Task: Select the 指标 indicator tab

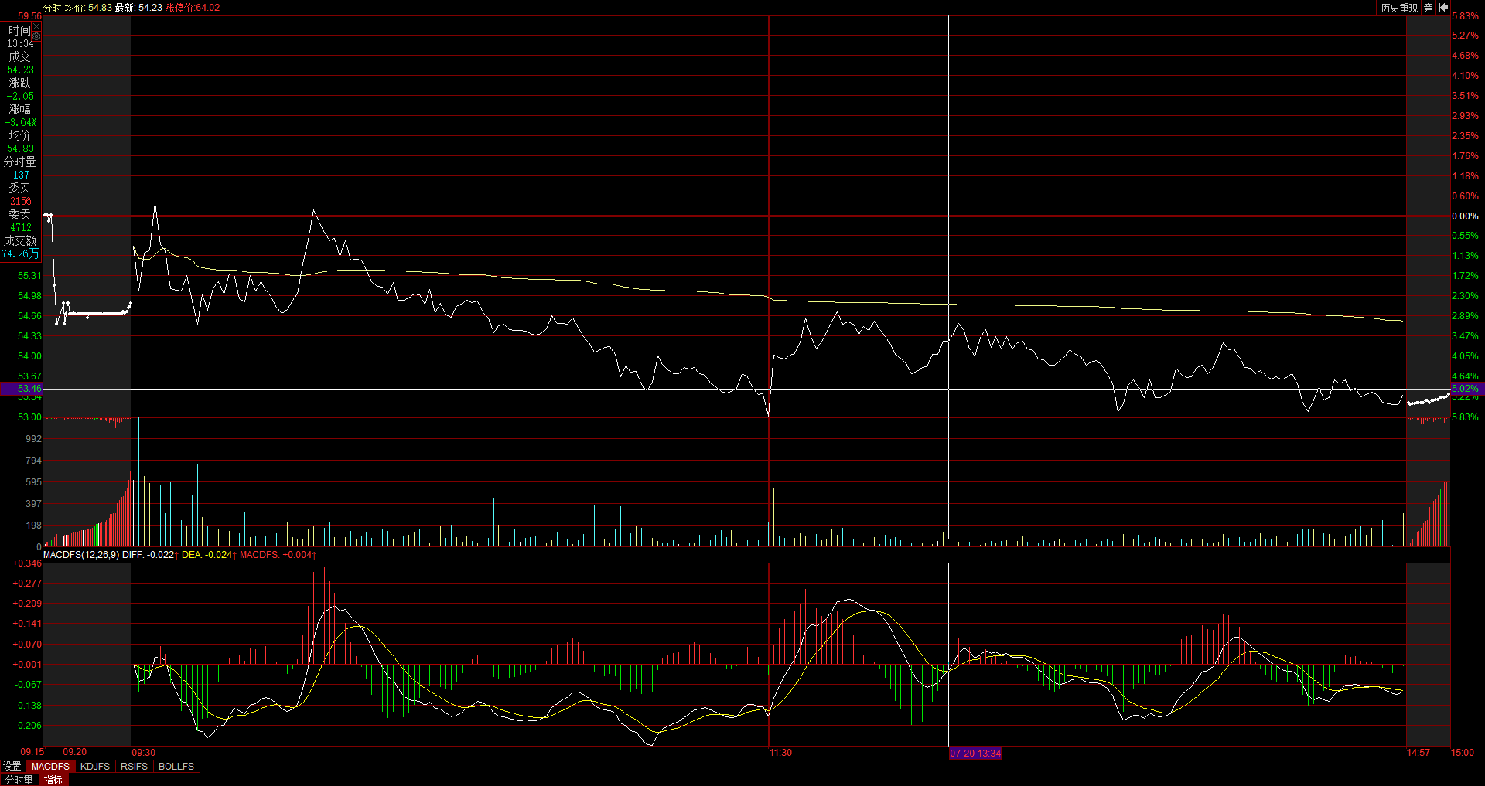Action: (x=53, y=780)
